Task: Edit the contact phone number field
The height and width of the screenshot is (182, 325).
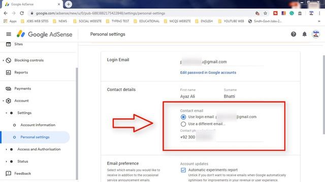Action: pyautogui.click(x=222, y=137)
